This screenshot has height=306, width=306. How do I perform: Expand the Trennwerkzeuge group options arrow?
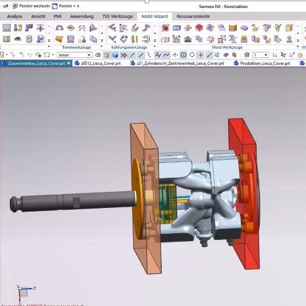pyautogui.click(x=102, y=47)
